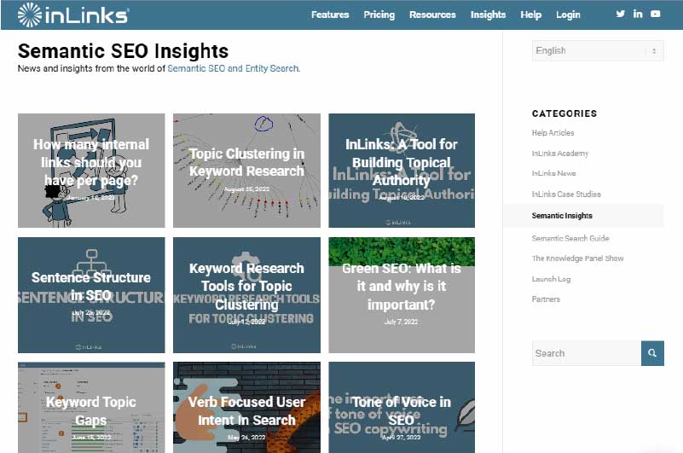The width and height of the screenshot is (683, 453).
Task: Click the Login link
Action: pos(568,15)
